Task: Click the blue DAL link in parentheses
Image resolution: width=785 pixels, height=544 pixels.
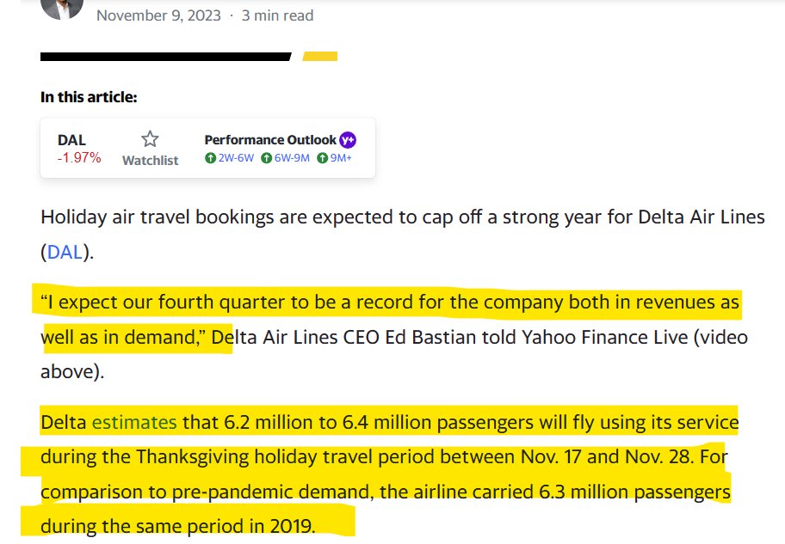Action: (x=64, y=252)
